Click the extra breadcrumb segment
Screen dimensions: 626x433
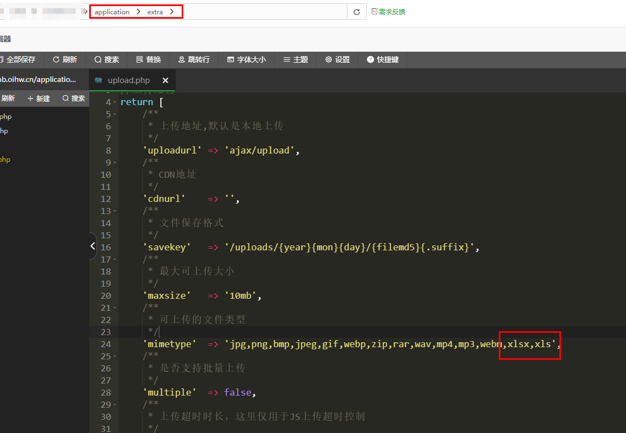155,12
